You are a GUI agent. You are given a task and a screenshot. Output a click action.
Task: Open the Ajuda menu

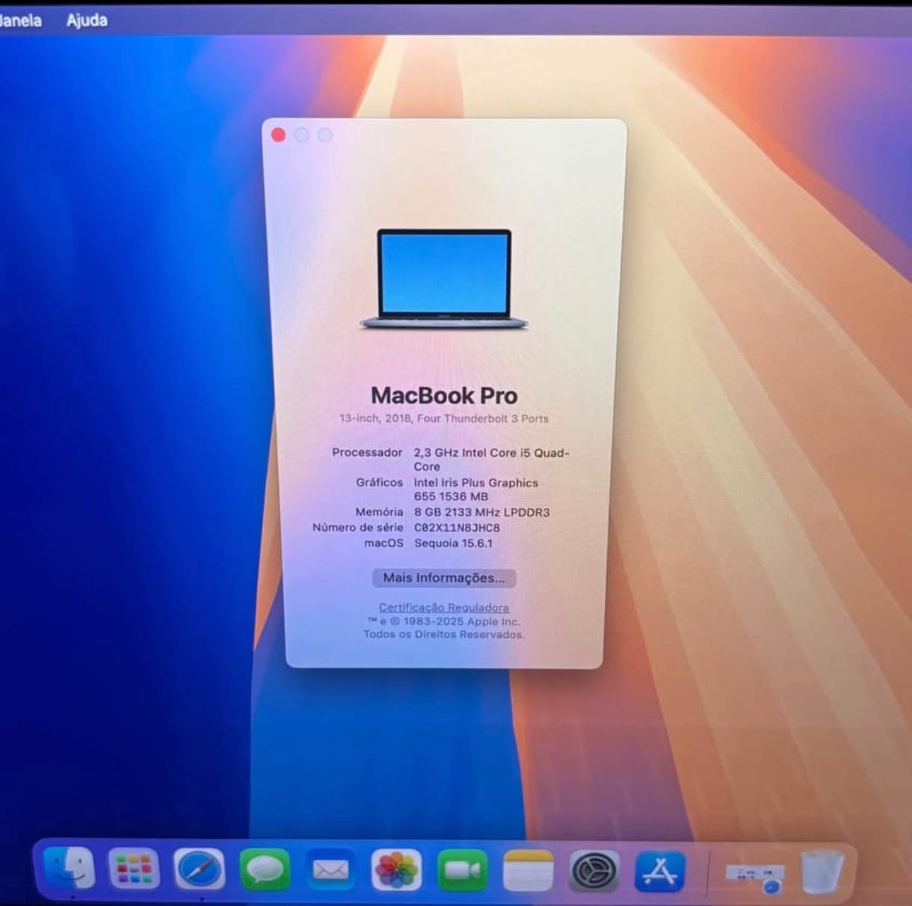(x=87, y=20)
